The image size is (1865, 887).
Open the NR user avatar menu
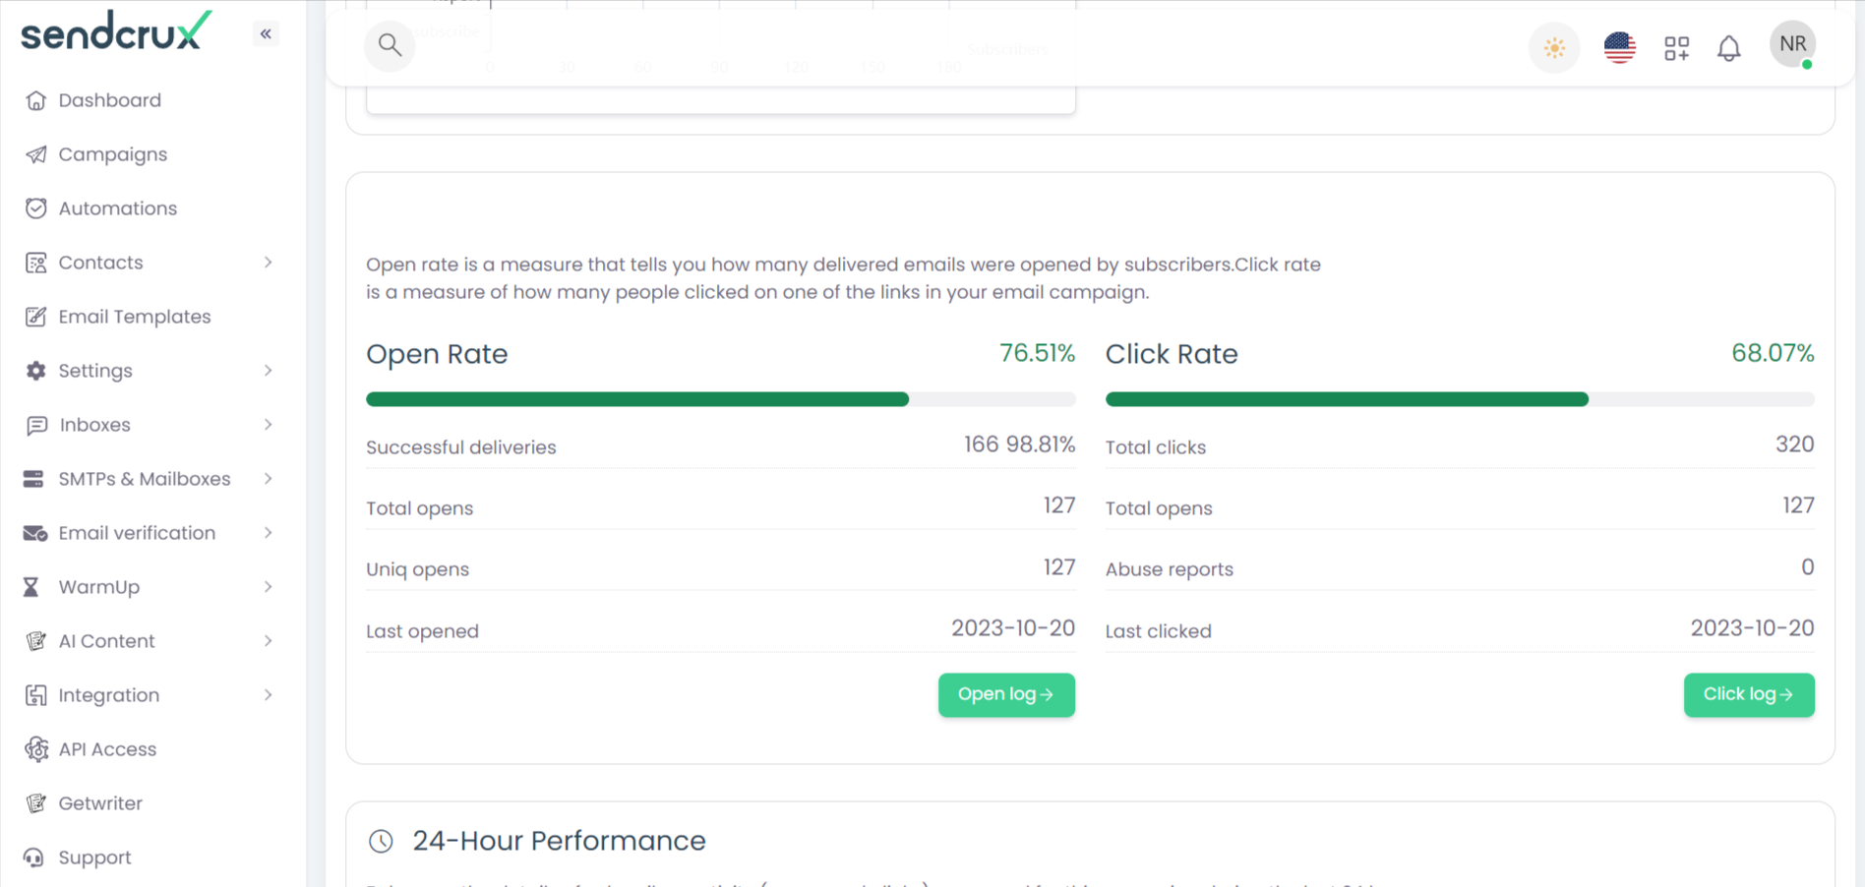tap(1792, 45)
